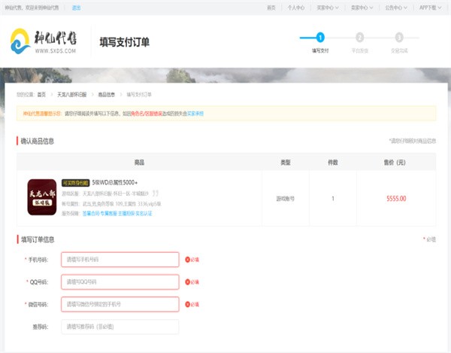Click red error icon beside WeChat field
The width and height of the screenshot is (451, 353).
tap(188, 305)
